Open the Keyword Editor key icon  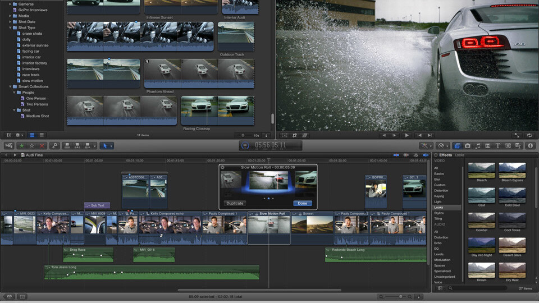point(54,146)
